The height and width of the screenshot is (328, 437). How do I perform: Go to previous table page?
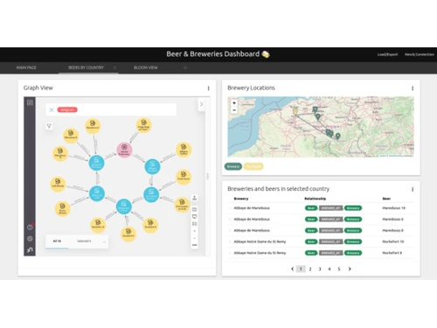(293, 269)
